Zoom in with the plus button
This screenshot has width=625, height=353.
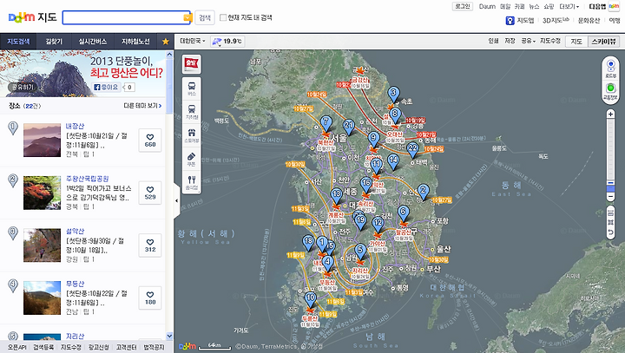click(x=610, y=114)
